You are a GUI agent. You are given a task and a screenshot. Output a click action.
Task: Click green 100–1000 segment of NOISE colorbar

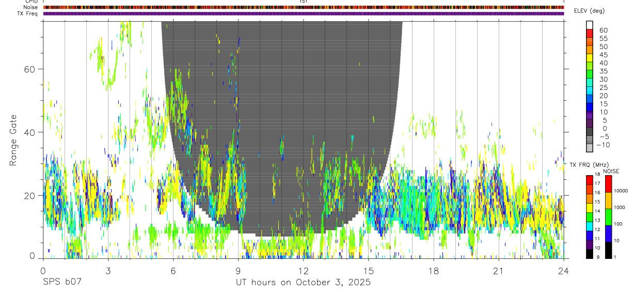point(608,217)
